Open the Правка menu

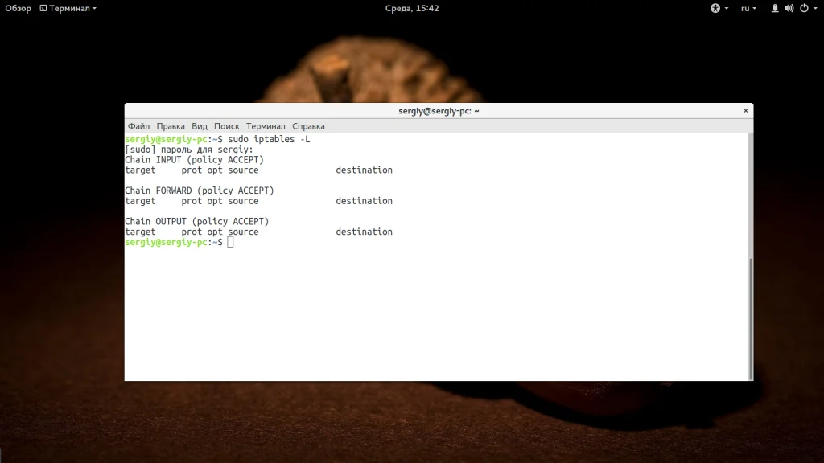point(171,126)
